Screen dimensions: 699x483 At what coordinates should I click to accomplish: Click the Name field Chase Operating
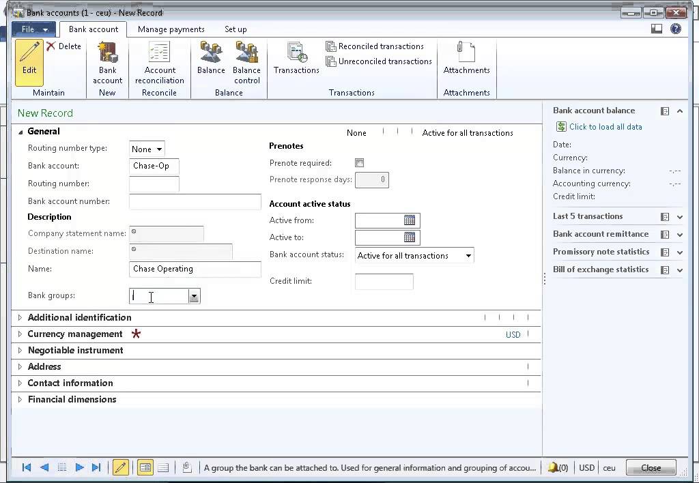pos(195,269)
